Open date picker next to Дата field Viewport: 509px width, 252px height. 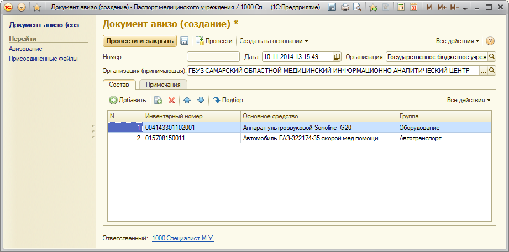click(x=337, y=56)
